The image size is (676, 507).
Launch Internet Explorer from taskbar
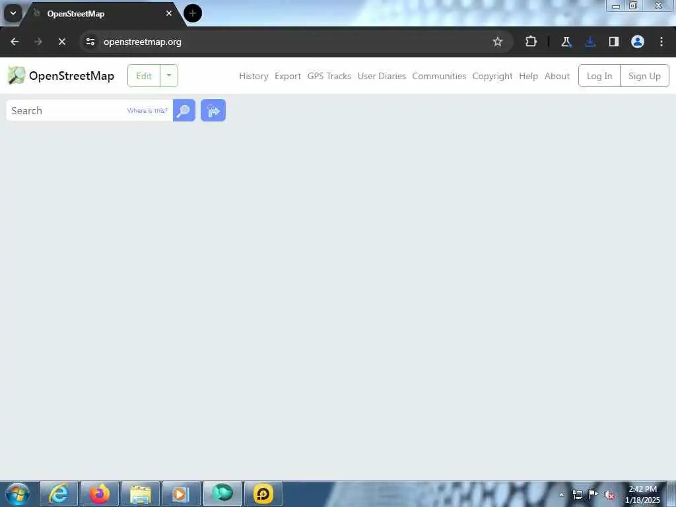(x=59, y=494)
